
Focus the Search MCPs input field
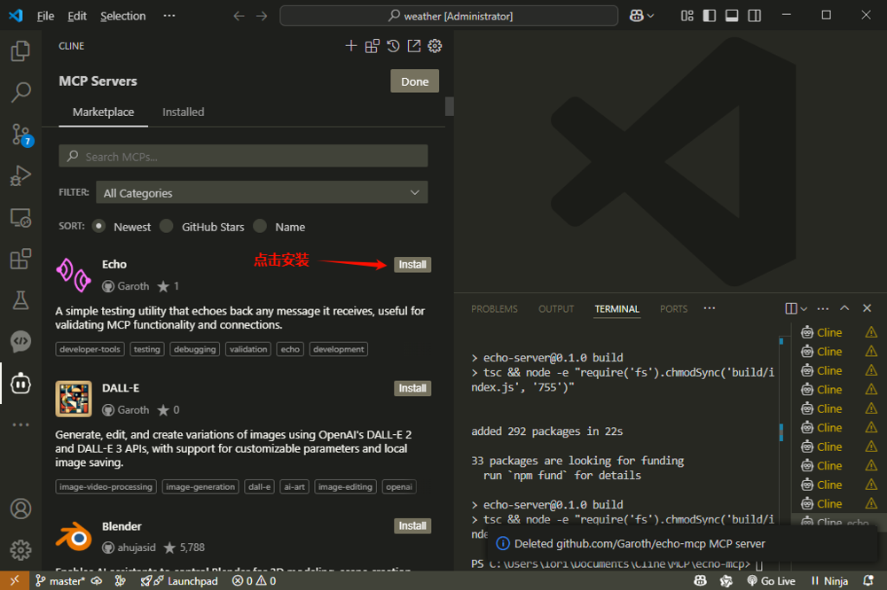point(244,157)
